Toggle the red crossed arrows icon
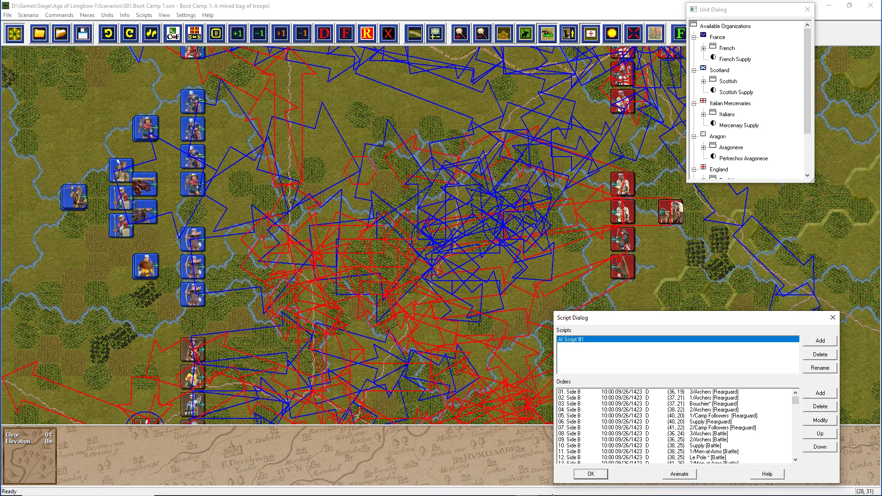 pos(633,34)
